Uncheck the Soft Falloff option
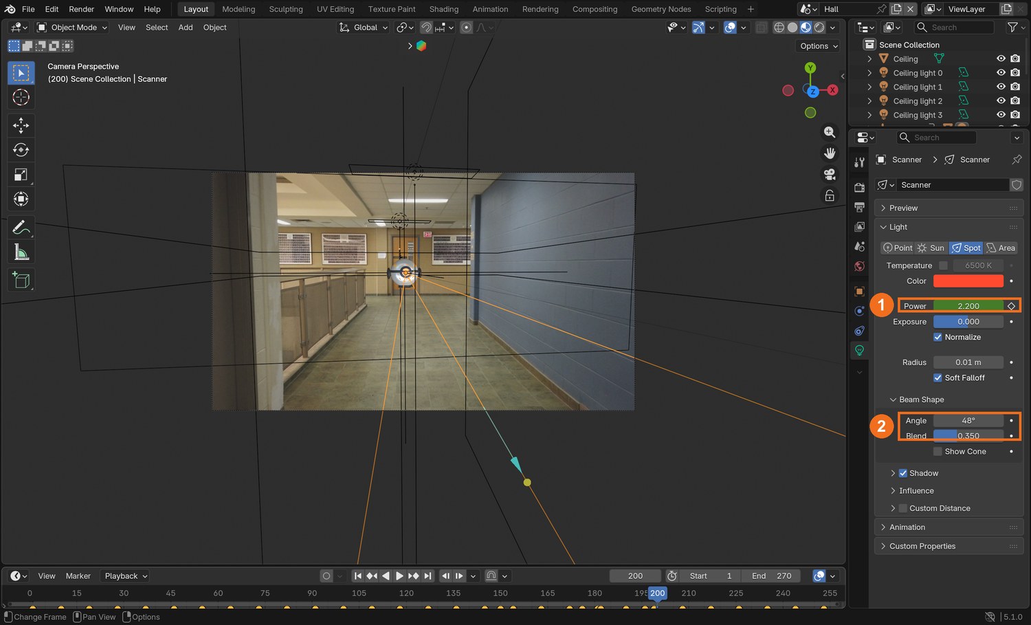This screenshot has height=625, width=1031. [x=938, y=377]
